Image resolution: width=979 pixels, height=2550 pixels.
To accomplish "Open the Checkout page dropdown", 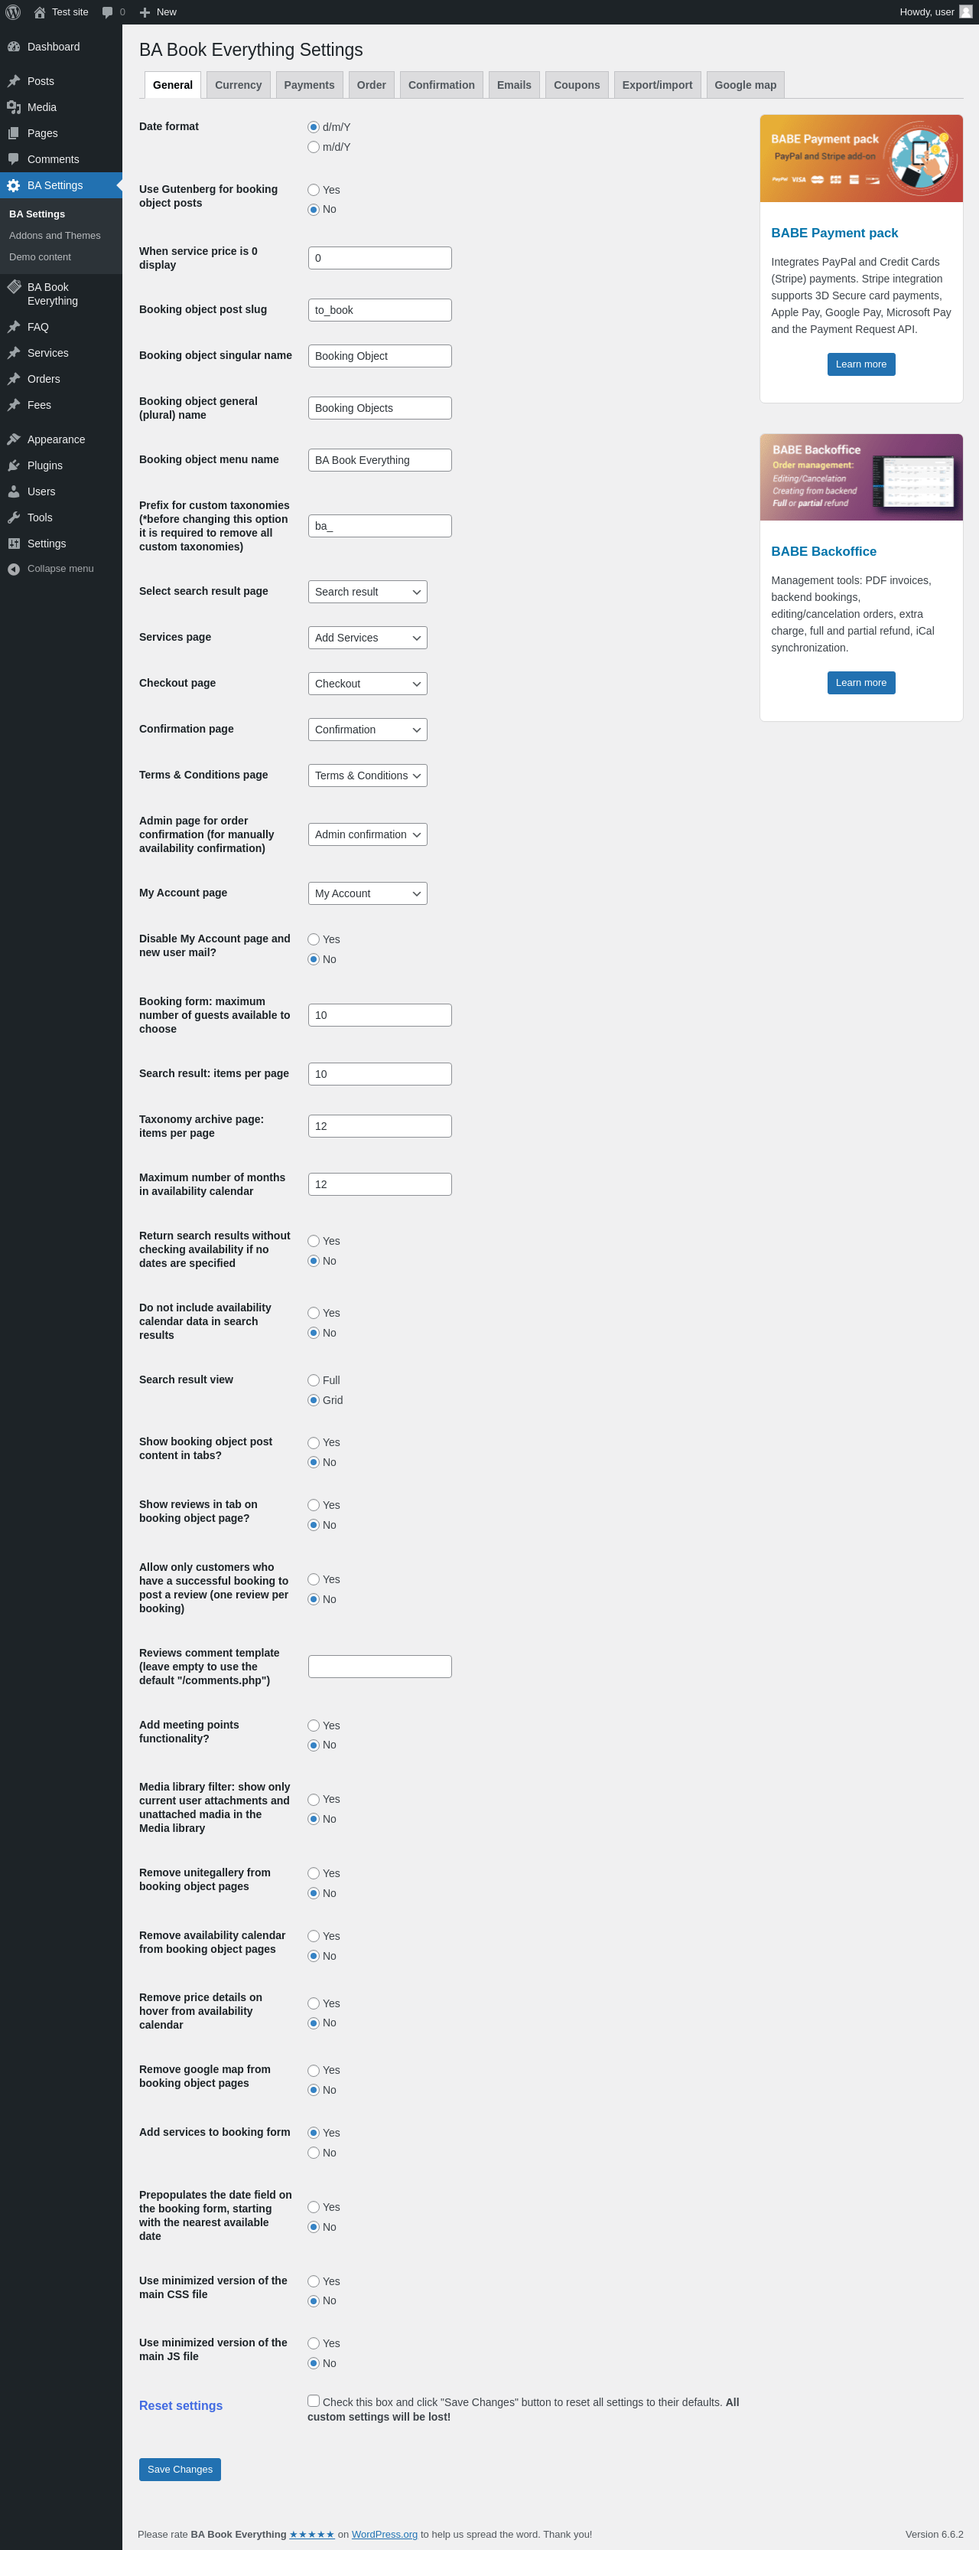I will (367, 684).
